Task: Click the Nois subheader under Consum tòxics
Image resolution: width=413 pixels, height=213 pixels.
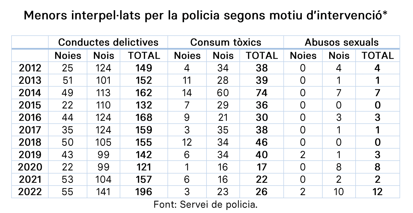Action: tap(223, 56)
